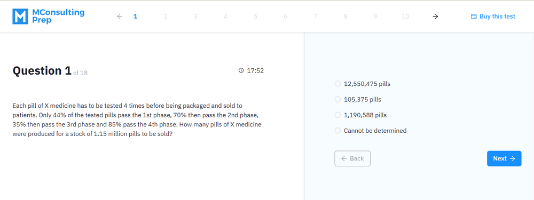Click the MConsulting Prep logo
The image size is (534, 200).
tap(49, 17)
